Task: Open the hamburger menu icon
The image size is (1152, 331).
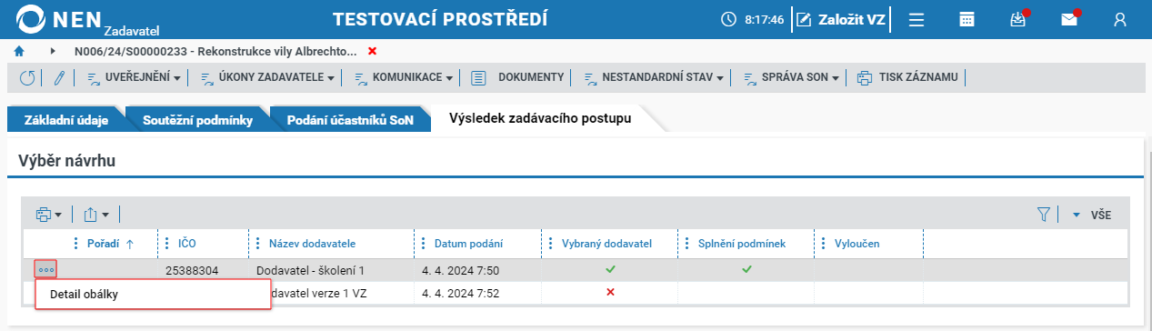Action: 917,19
